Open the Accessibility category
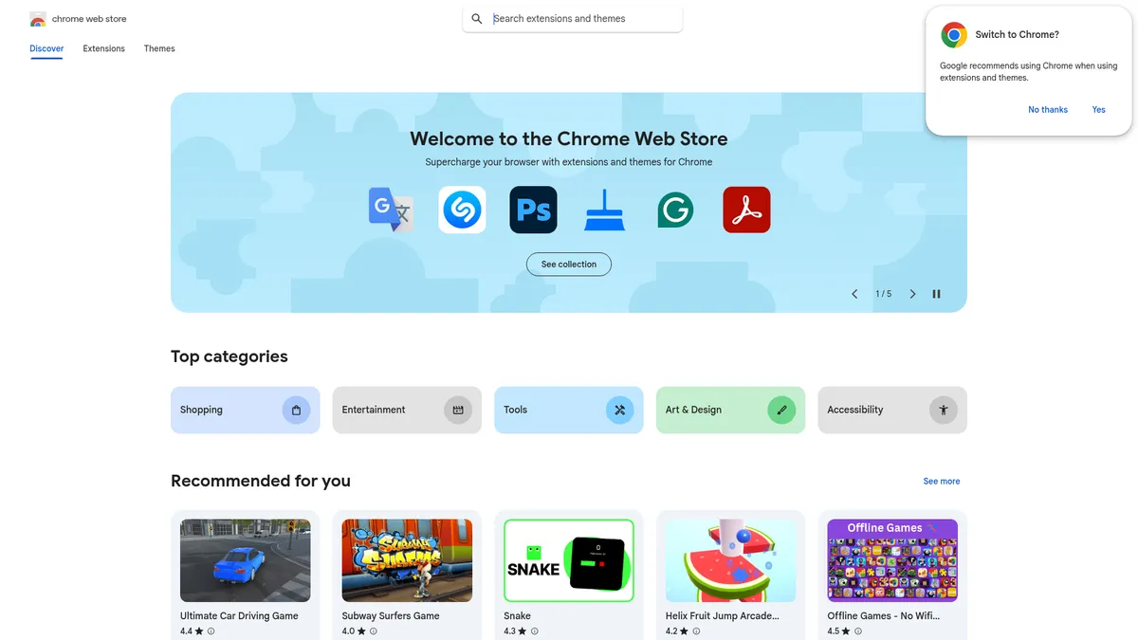The image size is (1138, 640). (x=892, y=410)
